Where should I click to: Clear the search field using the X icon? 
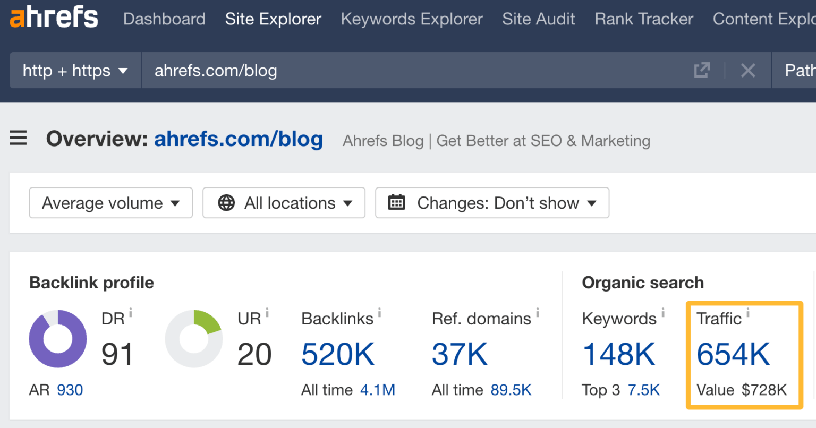(x=748, y=70)
